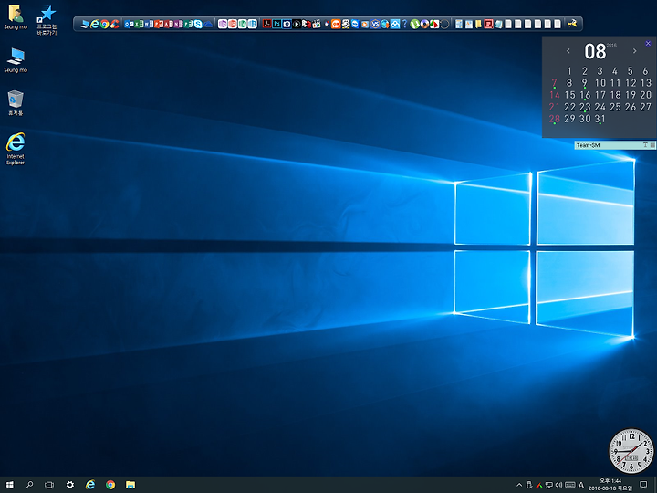The height and width of the screenshot is (493, 657).
Task: Select day 16 in the calendar
Action: 585,95
